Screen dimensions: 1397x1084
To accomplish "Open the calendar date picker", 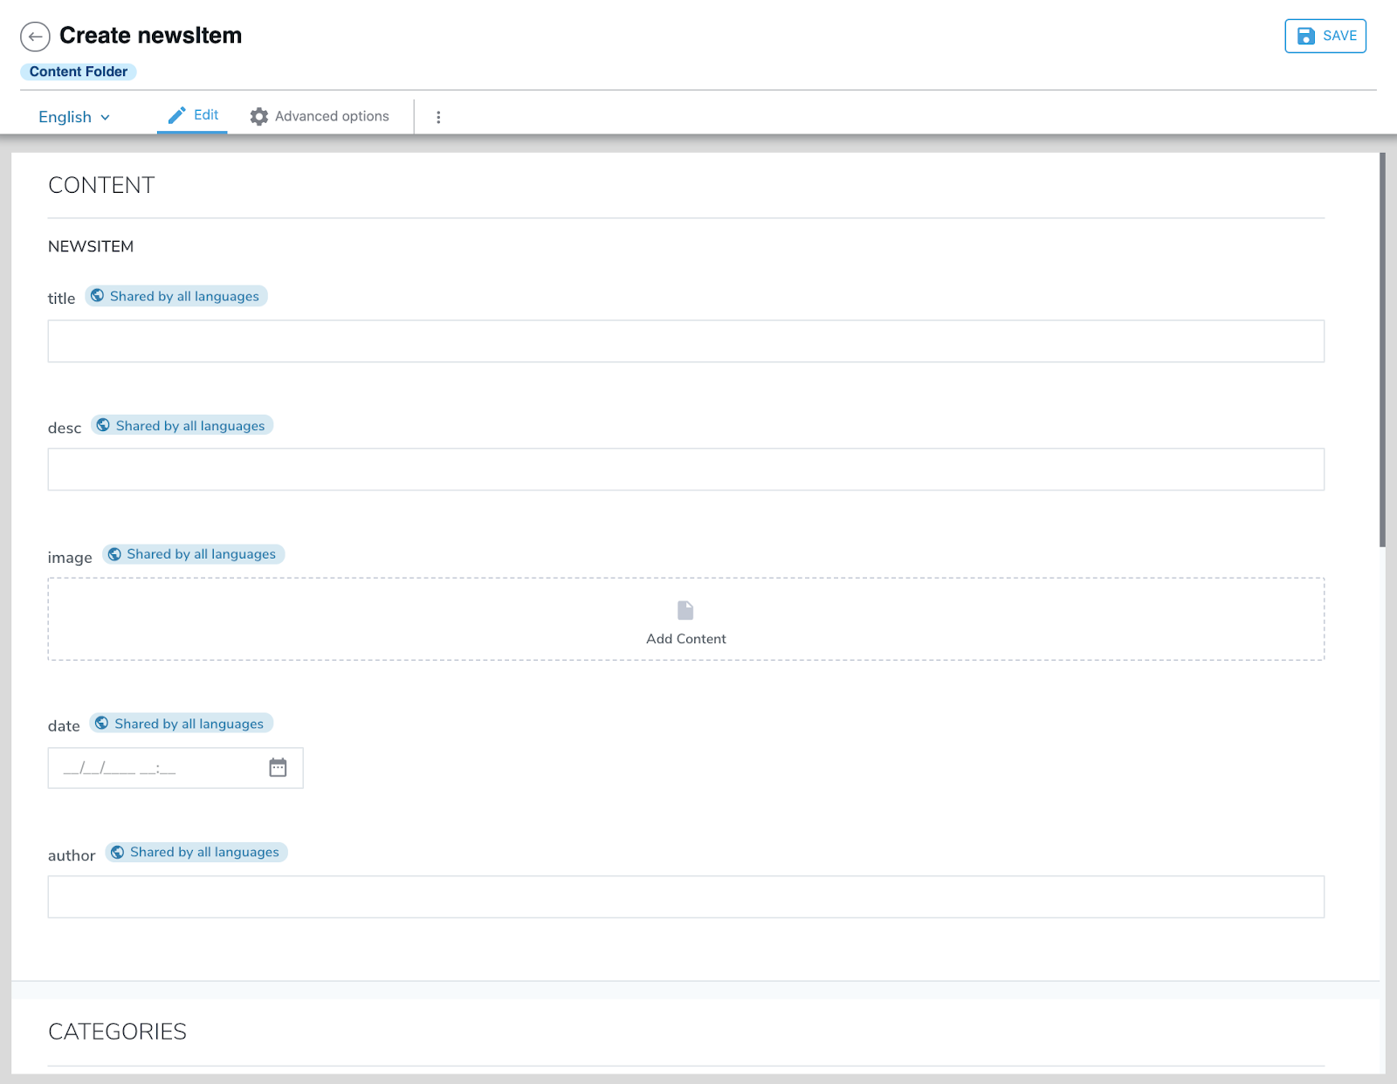I will pyautogui.click(x=278, y=768).
